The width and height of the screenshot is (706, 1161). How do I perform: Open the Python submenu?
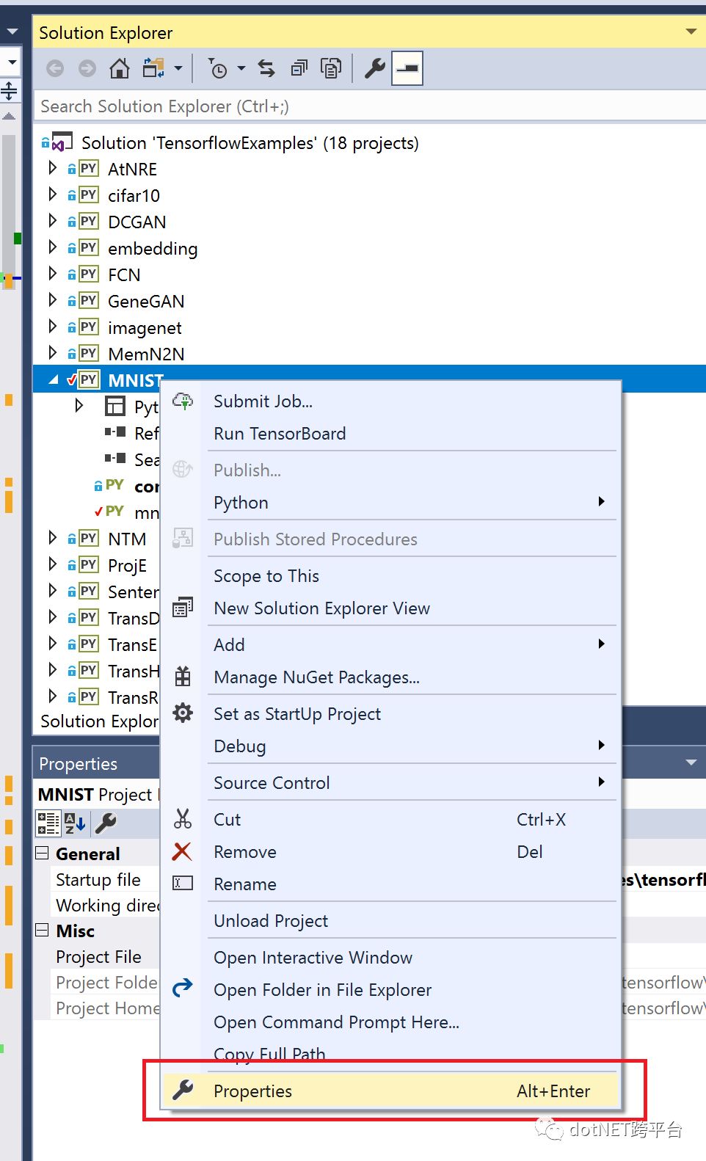click(x=390, y=503)
